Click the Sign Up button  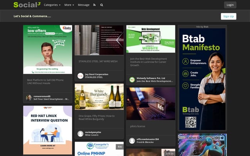[229, 16]
